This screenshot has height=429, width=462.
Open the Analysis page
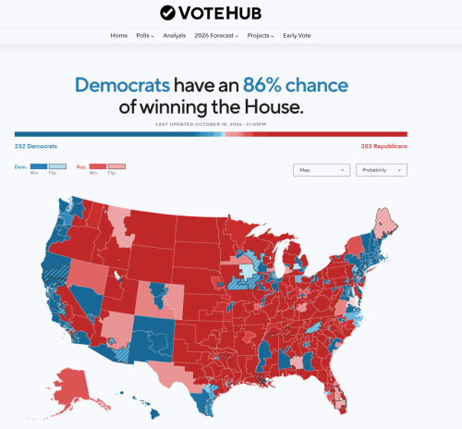click(x=175, y=36)
